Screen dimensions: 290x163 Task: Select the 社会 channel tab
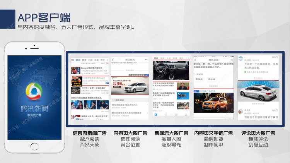96,60
